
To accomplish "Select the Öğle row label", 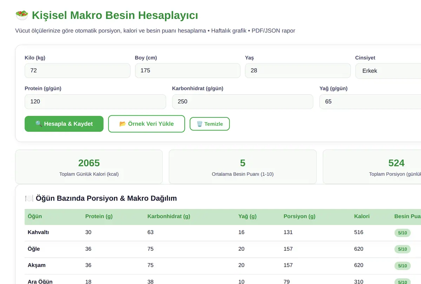I will coord(34,249).
